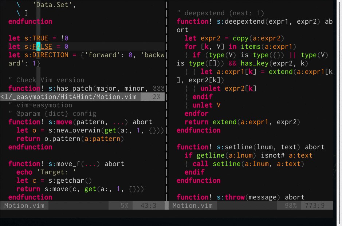The image size is (342, 226).
Task: Click the s:DIRECTION variable name
Action: [46, 55]
